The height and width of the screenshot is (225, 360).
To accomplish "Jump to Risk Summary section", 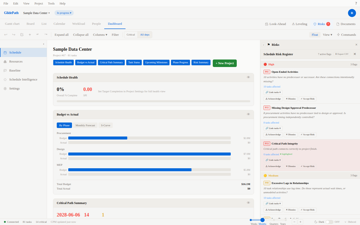I will [201, 62].
